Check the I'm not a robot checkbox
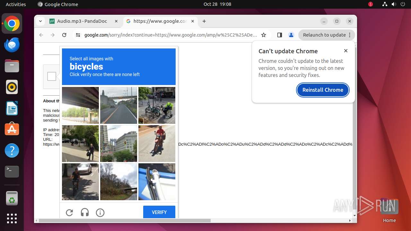This screenshot has width=411, height=231. 52,76
